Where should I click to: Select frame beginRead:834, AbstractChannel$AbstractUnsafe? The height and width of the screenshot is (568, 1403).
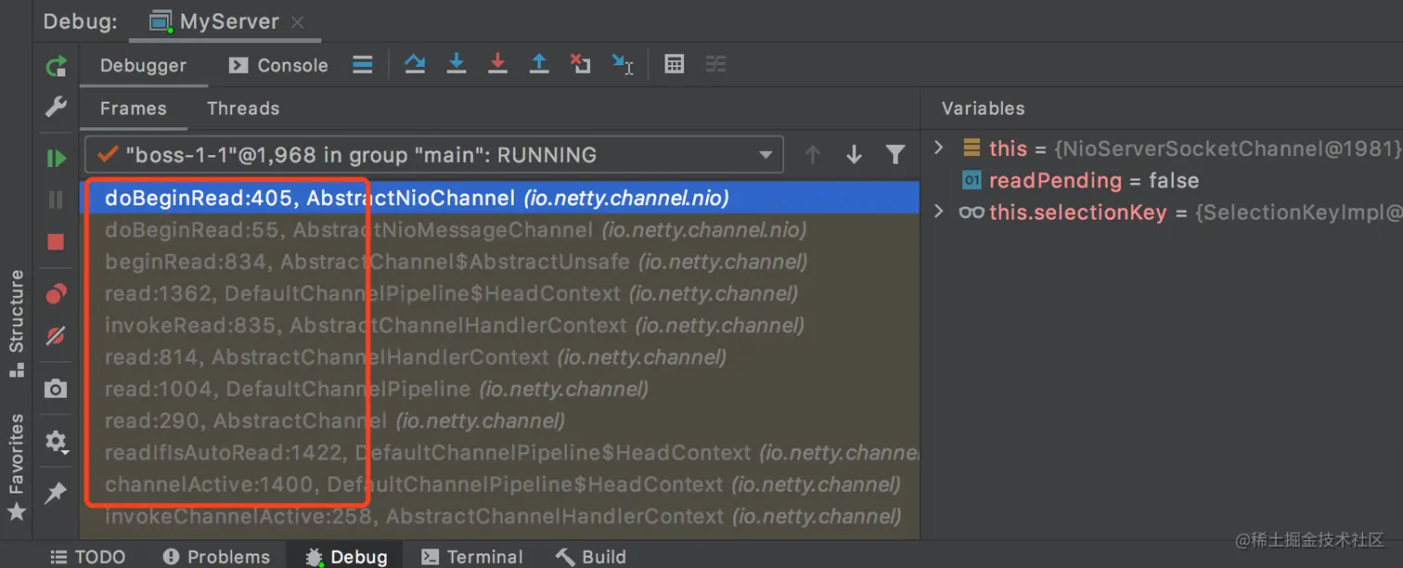499,262
